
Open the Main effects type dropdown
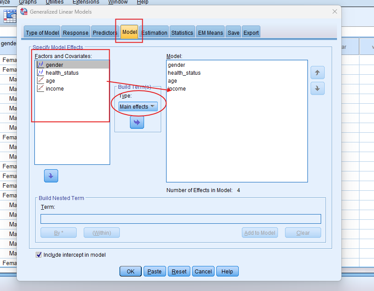tap(138, 107)
